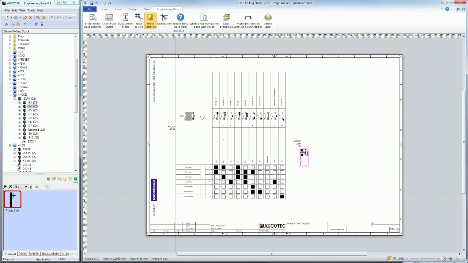The image size is (468, 263).
Task: Click the Copy icon in Engineering Base toolbar
Action: [12, 24]
